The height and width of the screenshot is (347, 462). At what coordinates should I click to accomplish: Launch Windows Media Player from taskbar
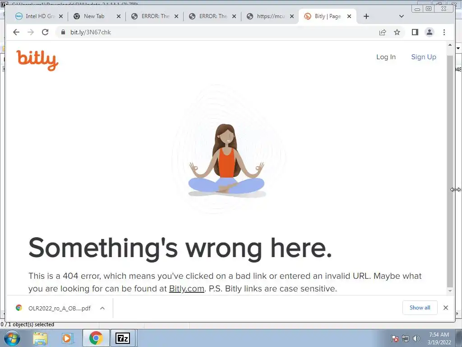(67, 338)
